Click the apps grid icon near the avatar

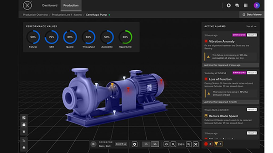[x=245, y=5]
